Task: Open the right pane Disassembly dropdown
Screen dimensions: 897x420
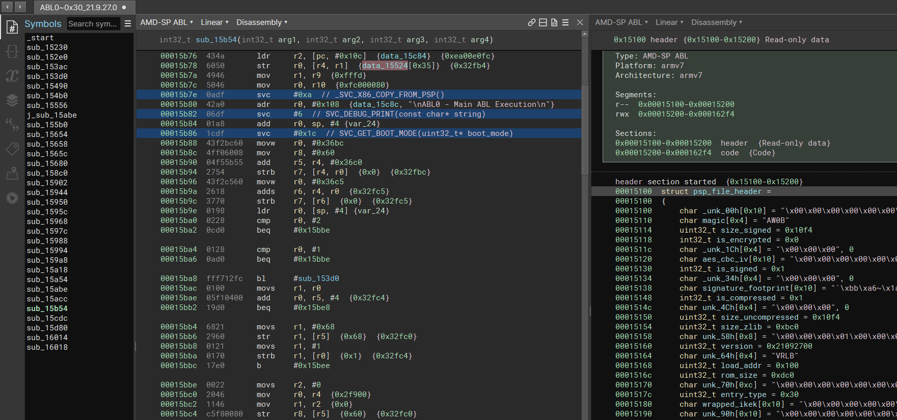Action: pyautogui.click(x=716, y=22)
